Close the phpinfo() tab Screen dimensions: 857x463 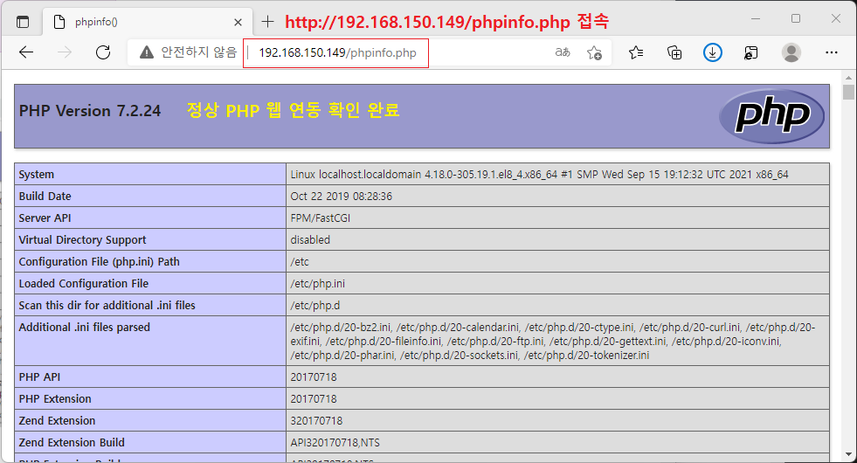pos(238,23)
